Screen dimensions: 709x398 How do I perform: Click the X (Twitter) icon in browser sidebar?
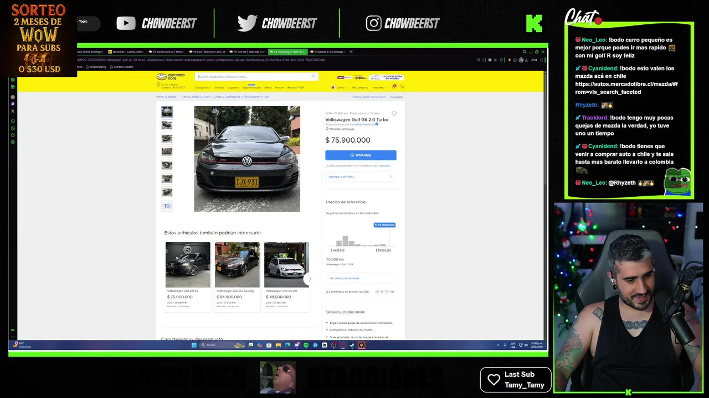coord(13,111)
